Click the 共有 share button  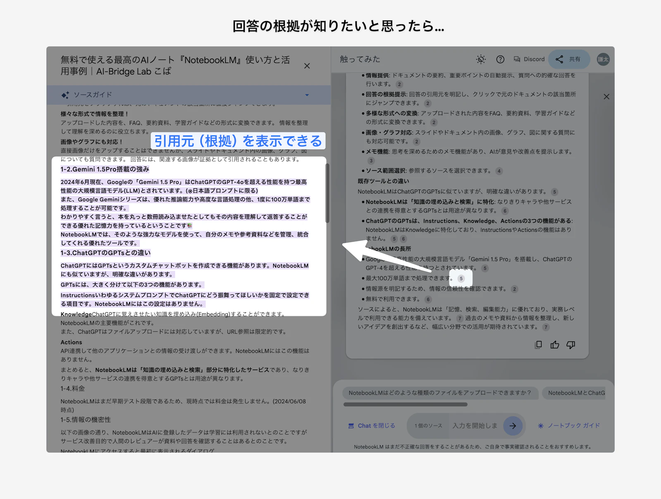click(570, 59)
